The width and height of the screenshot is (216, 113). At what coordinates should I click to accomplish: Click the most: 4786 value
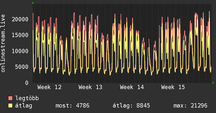tap(72, 106)
